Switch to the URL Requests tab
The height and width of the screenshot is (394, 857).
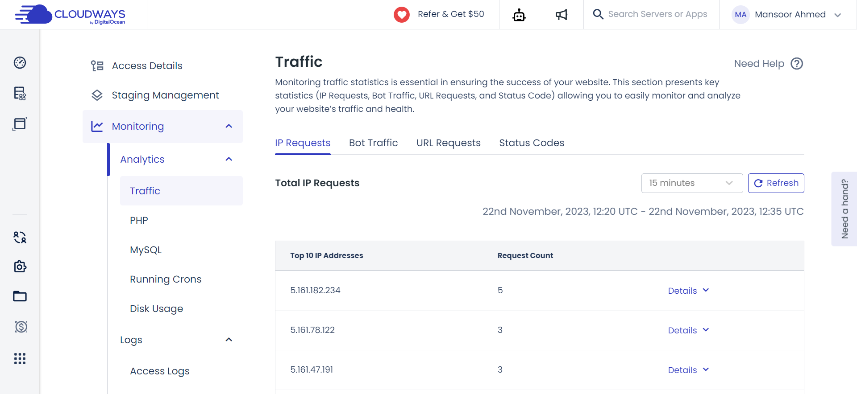[449, 143]
